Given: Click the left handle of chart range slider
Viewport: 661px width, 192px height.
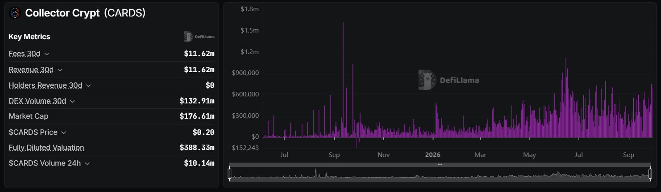Looking at the screenshot, I should [230, 173].
